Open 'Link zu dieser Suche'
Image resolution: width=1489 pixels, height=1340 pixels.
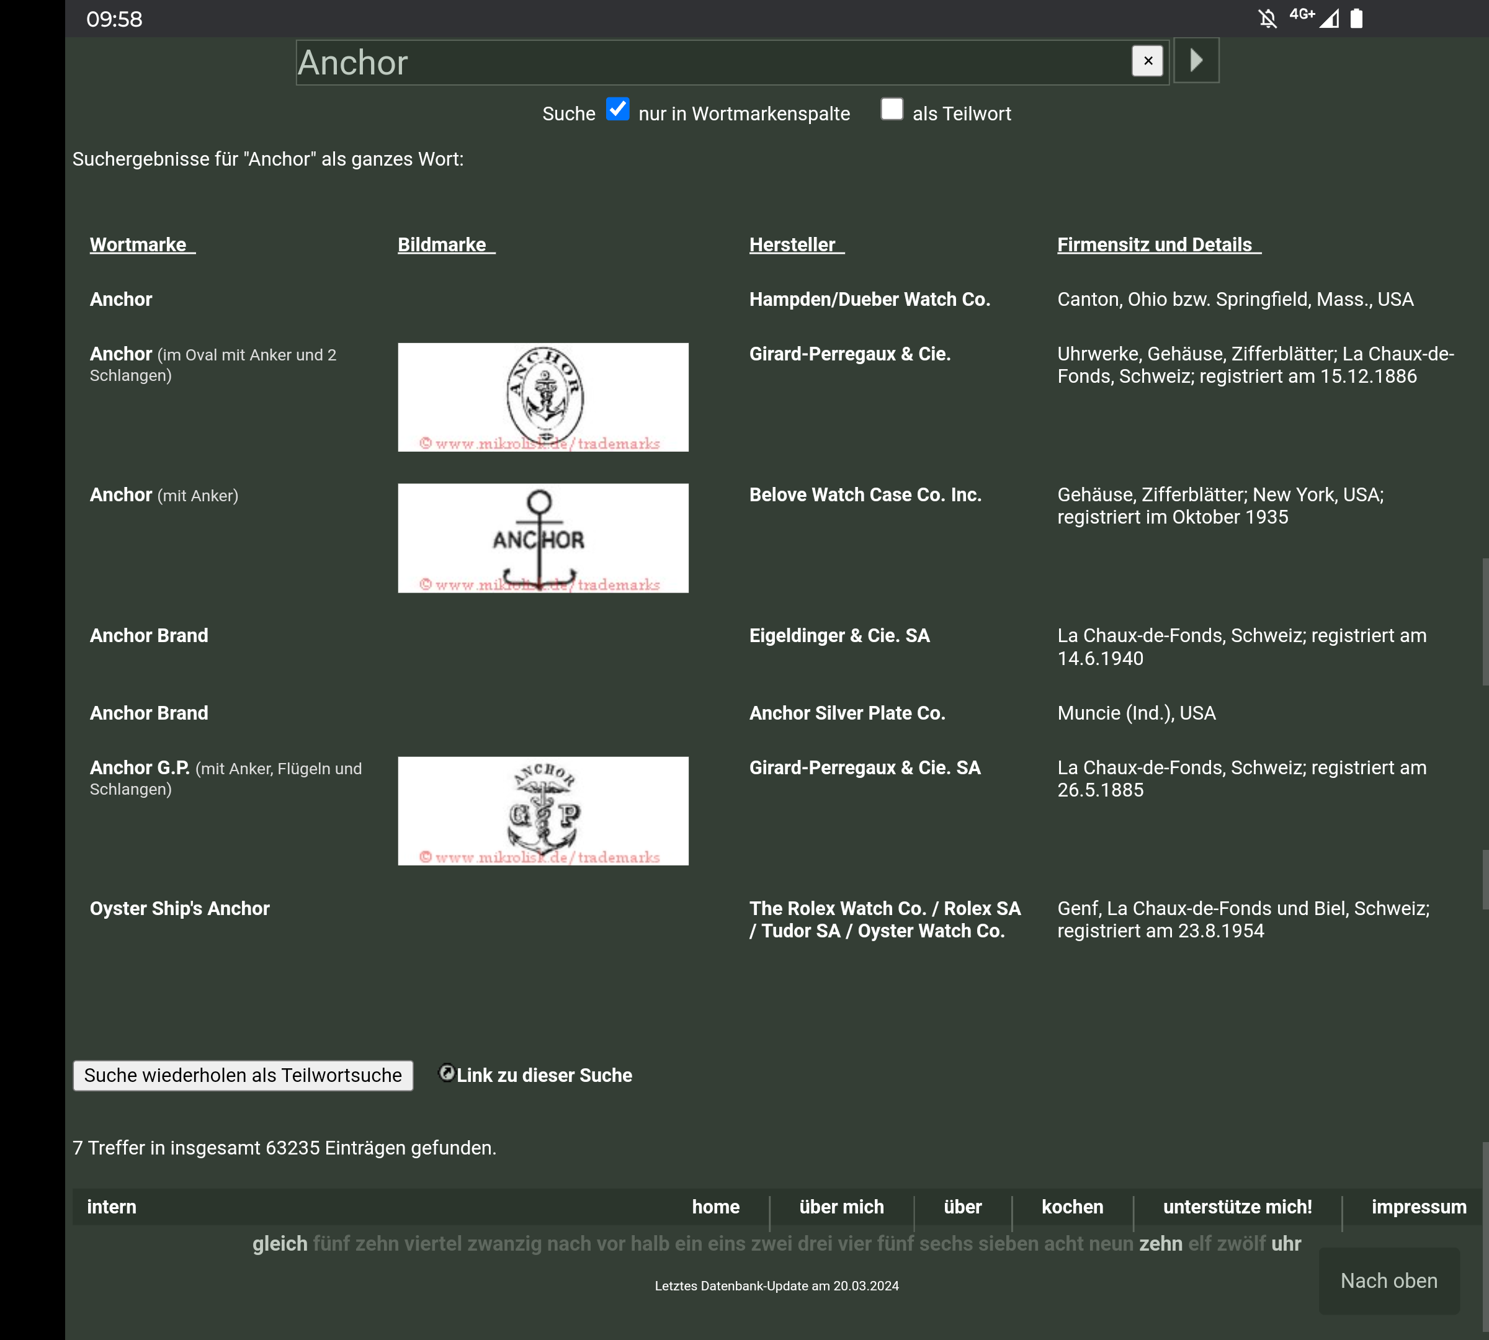[x=544, y=1075]
